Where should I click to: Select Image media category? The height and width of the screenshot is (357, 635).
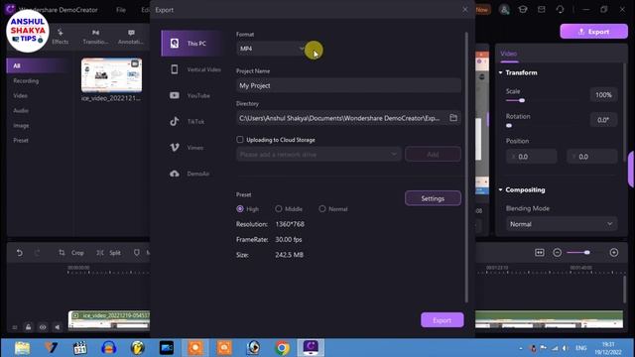point(21,126)
